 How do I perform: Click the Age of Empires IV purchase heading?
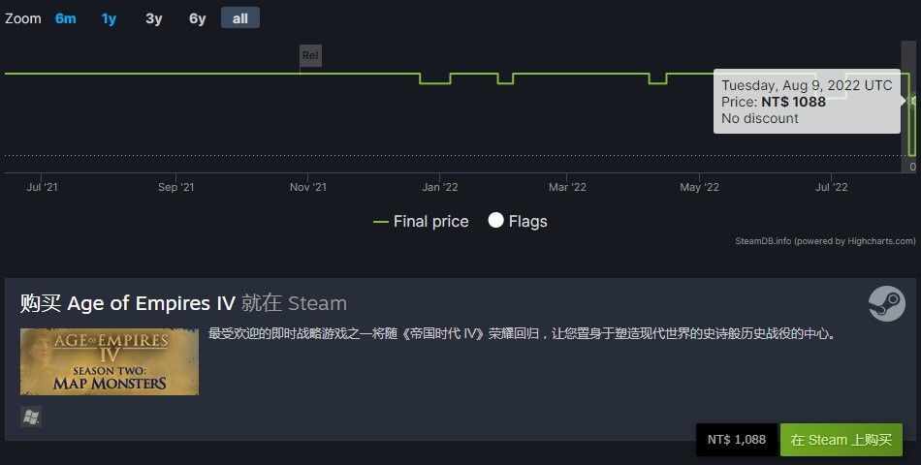point(183,303)
